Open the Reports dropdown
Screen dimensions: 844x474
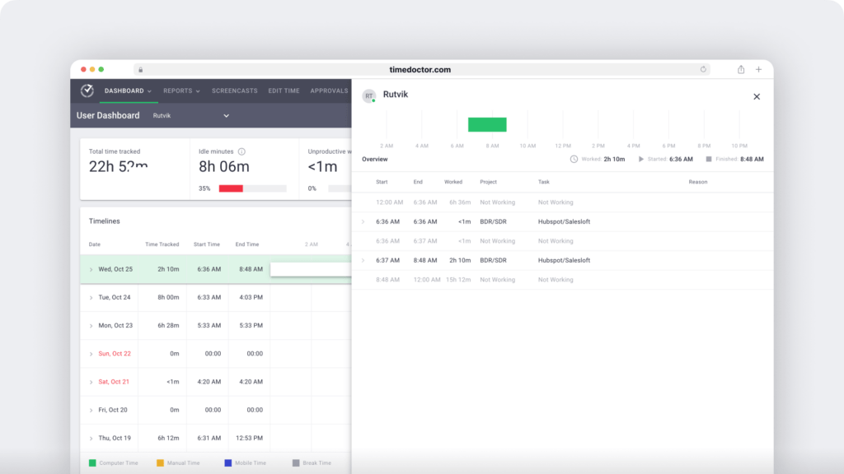[180, 91]
